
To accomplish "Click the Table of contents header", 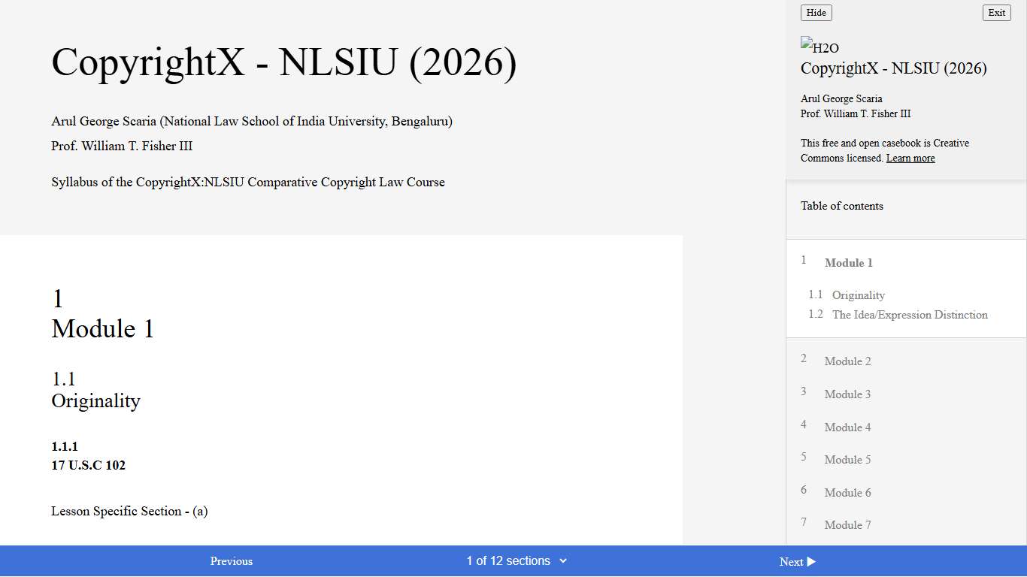I will coord(841,205).
